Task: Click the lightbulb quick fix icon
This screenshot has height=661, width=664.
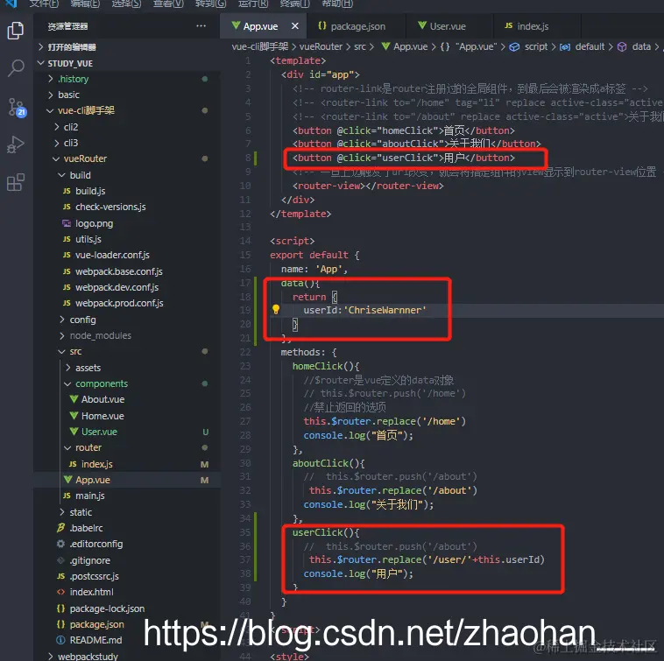Action: pos(276,310)
